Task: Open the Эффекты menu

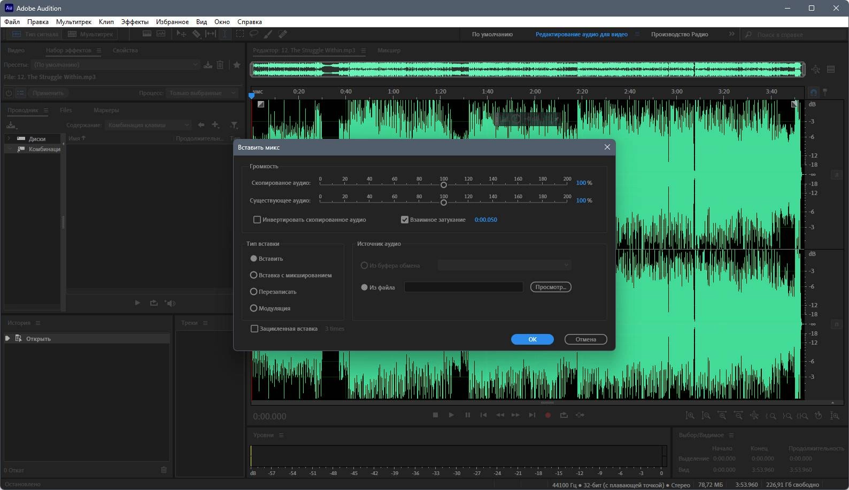Action: coord(135,22)
